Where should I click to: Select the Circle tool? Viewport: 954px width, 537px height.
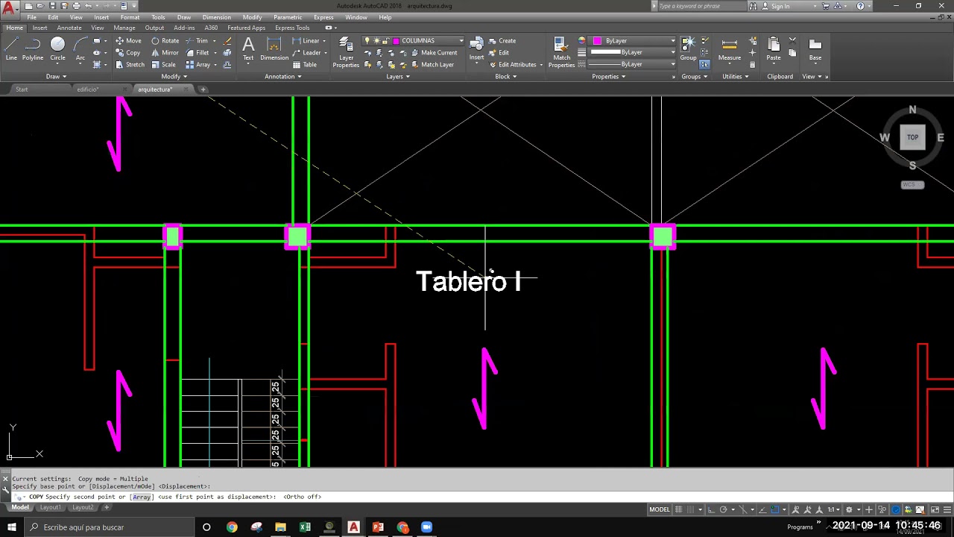(x=57, y=49)
